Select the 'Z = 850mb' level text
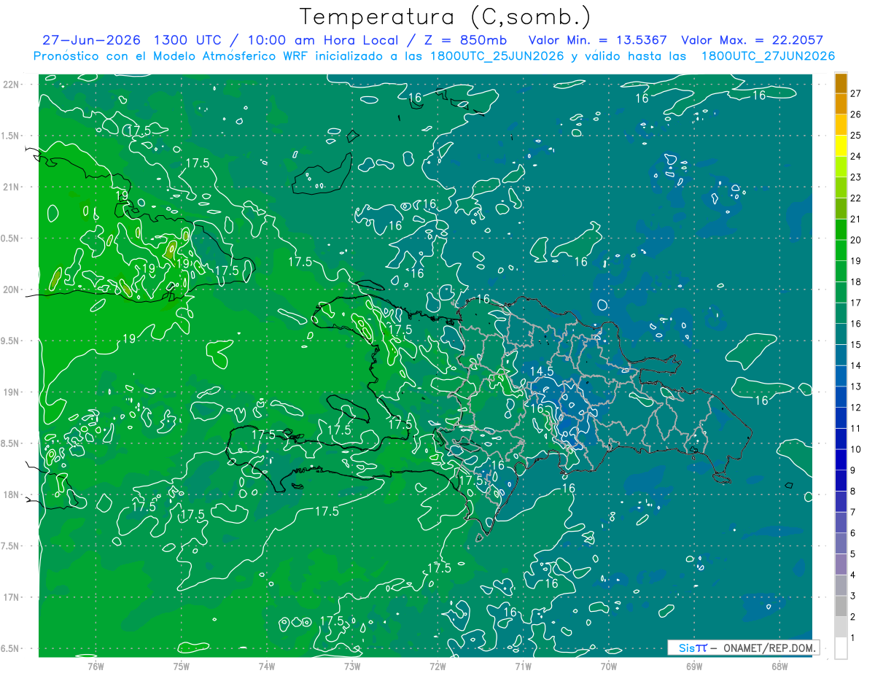Screen dimensions: 875x676 [x=466, y=40]
